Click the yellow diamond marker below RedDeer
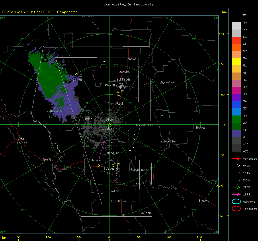Screen dimensions: 258x241 118,93
